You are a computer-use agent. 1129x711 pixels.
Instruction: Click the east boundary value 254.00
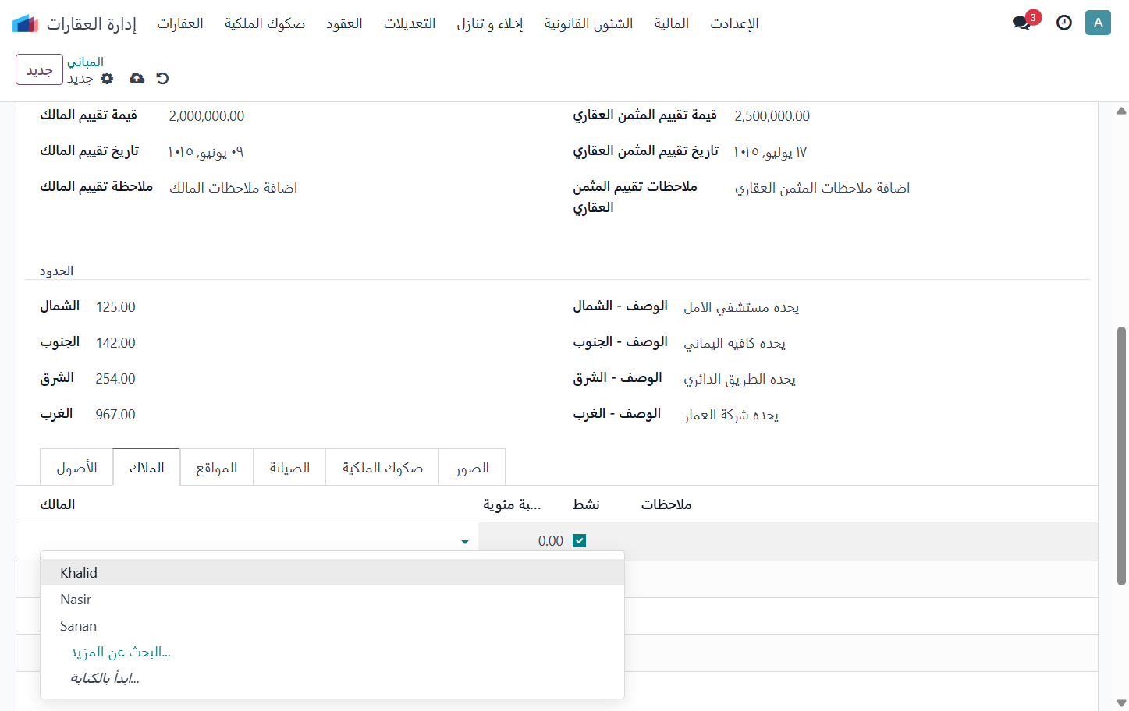(x=115, y=379)
